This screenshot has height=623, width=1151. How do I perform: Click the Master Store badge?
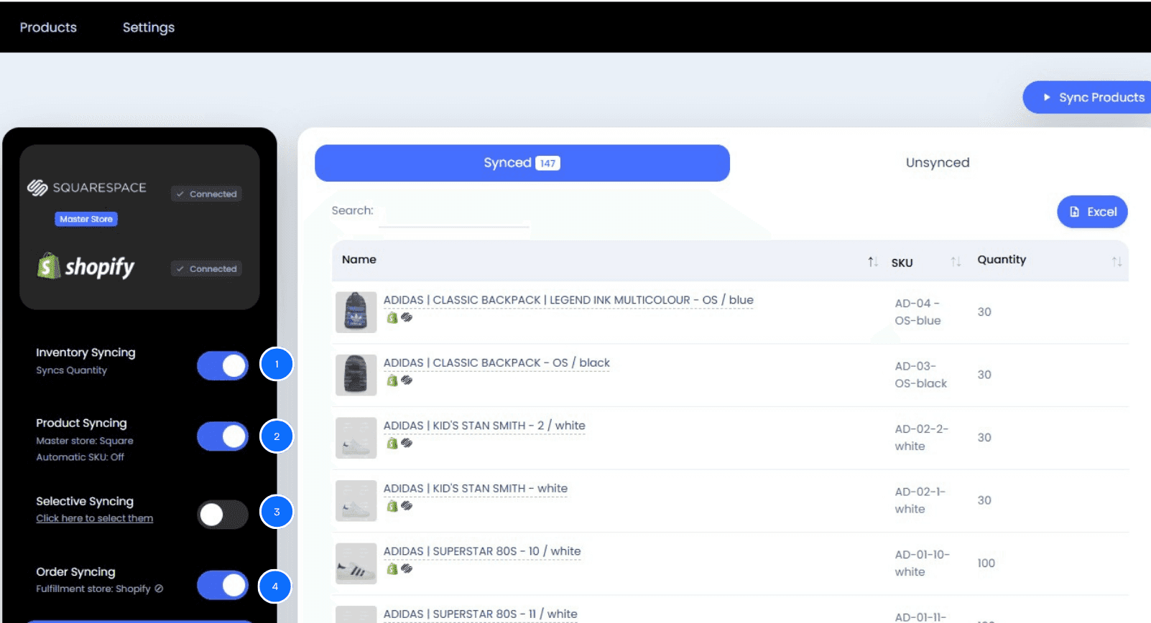[x=86, y=219]
